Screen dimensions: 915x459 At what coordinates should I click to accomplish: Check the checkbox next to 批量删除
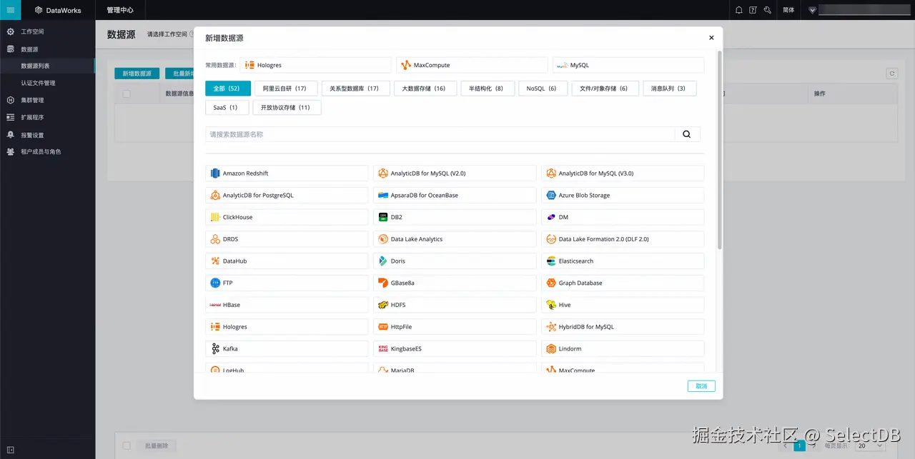(x=127, y=445)
